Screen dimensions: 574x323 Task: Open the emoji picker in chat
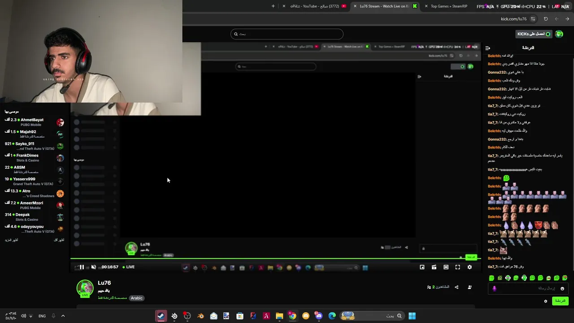562,288
